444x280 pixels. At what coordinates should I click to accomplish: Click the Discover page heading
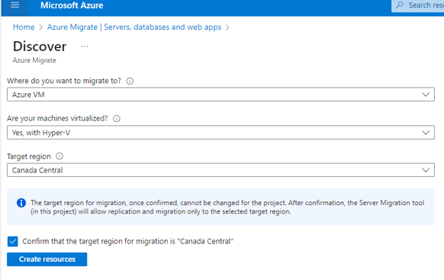(40, 47)
